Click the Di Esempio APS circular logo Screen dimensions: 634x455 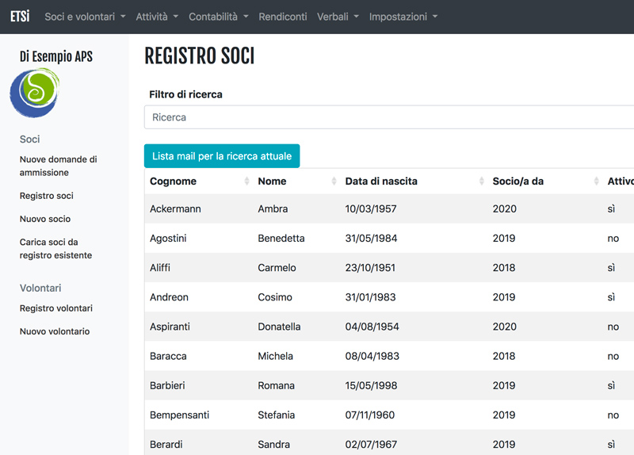tap(35, 93)
